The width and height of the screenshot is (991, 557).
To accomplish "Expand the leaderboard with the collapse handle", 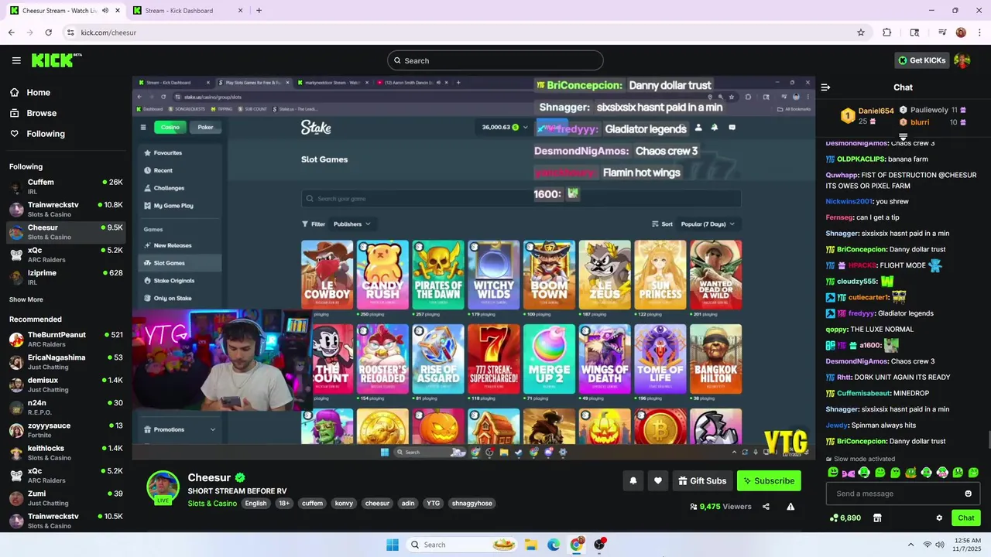I will click(x=903, y=137).
